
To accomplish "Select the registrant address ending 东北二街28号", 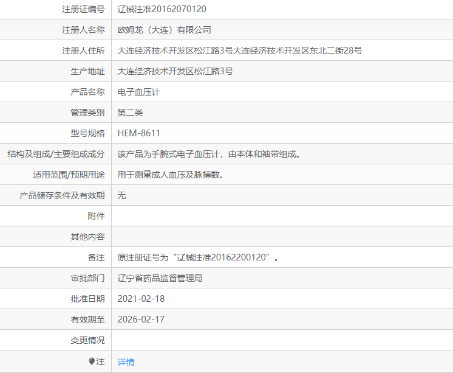I will tap(240, 51).
